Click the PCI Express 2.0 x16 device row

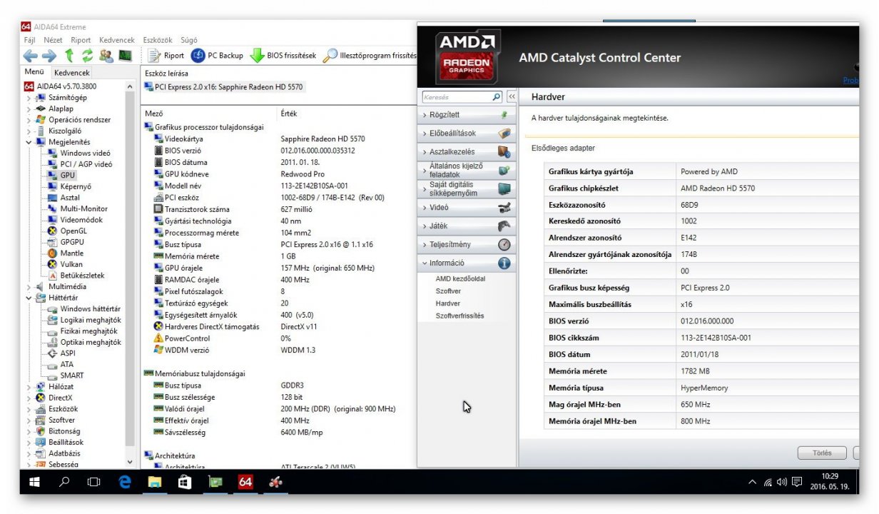click(224, 87)
